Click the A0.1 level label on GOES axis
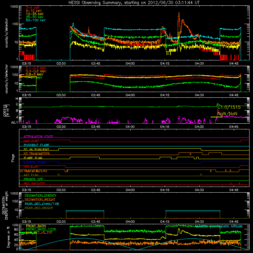 pos(15,123)
